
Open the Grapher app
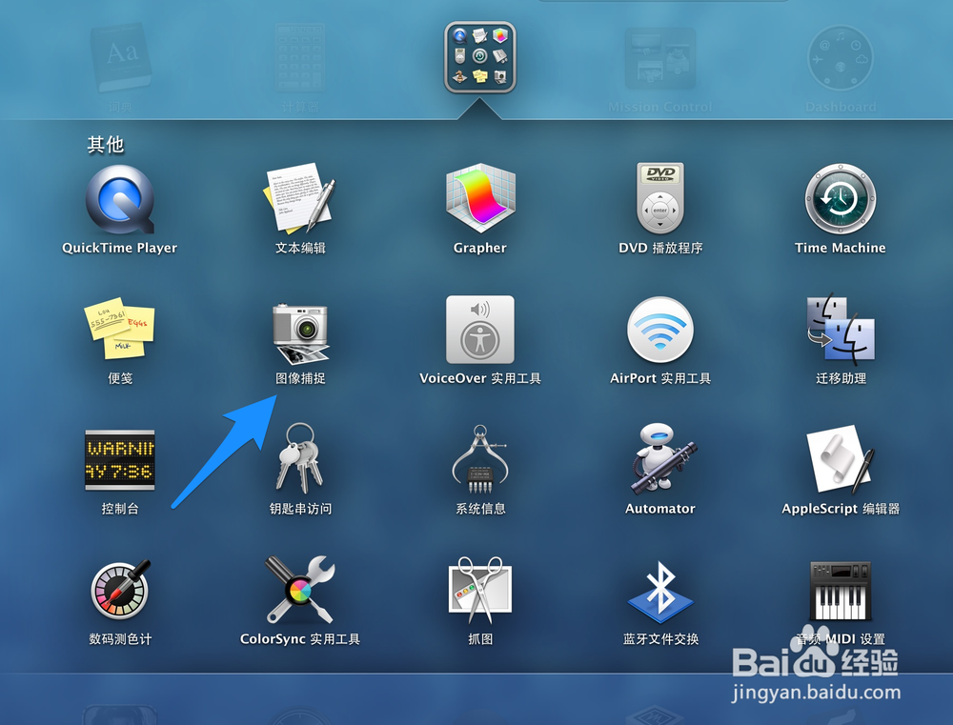[x=480, y=198]
